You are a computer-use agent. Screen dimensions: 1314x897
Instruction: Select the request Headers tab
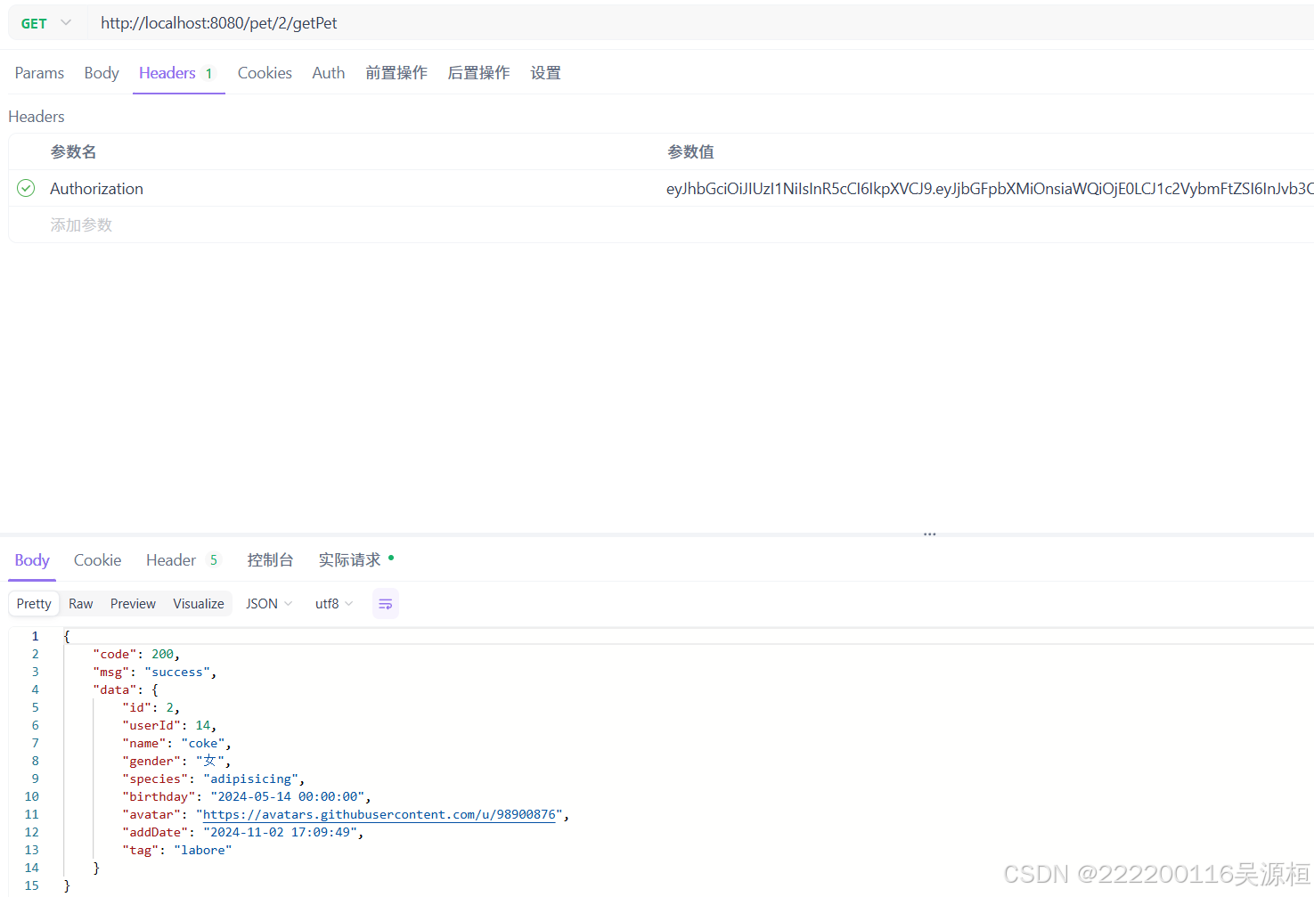click(177, 73)
